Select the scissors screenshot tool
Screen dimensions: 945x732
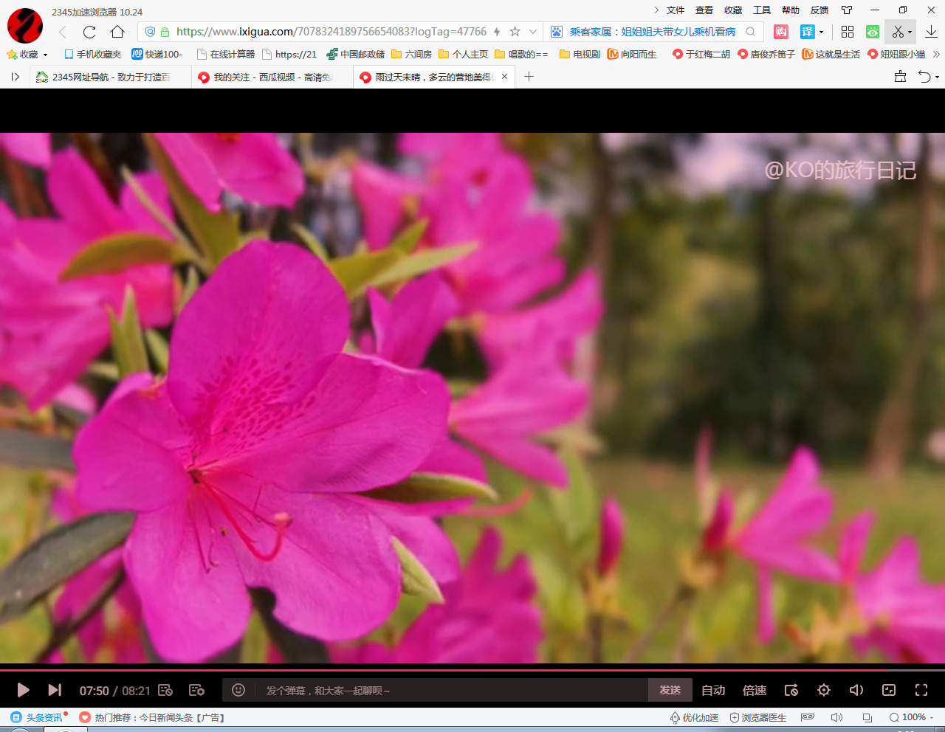pyautogui.click(x=898, y=32)
